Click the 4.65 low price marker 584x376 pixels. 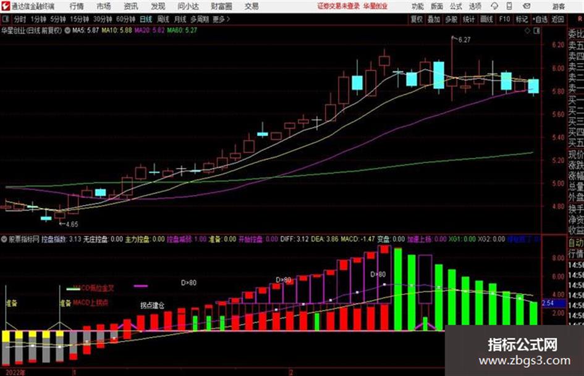pos(72,225)
